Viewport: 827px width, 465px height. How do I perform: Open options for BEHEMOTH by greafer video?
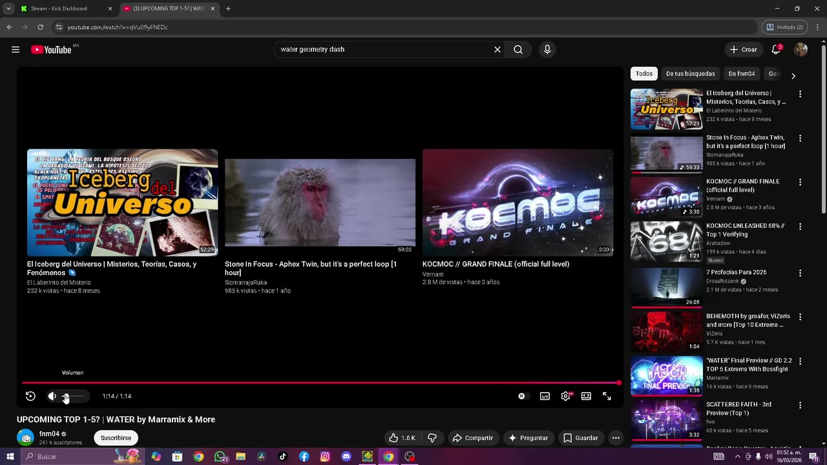(x=800, y=317)
